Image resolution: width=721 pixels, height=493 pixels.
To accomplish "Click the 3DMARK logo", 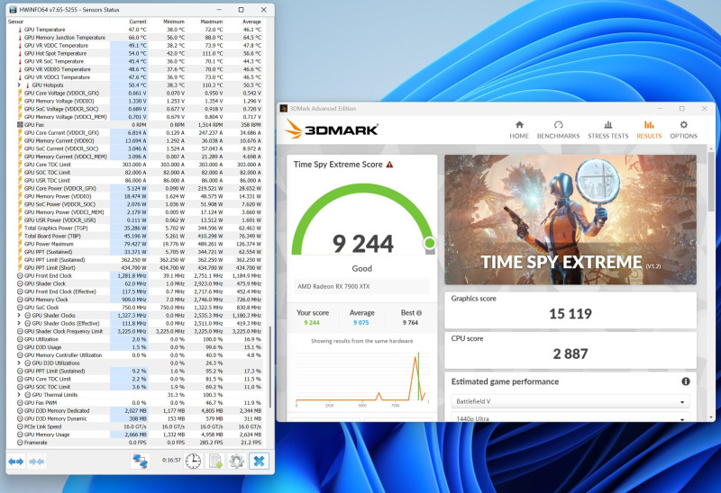I will (331, 130).
